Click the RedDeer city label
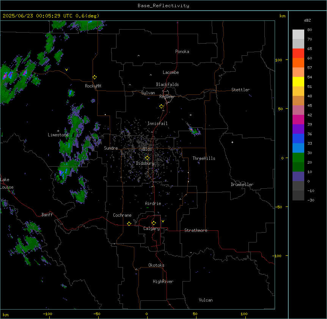Screen dimensions: 327x319 click(x=167, y=97)
